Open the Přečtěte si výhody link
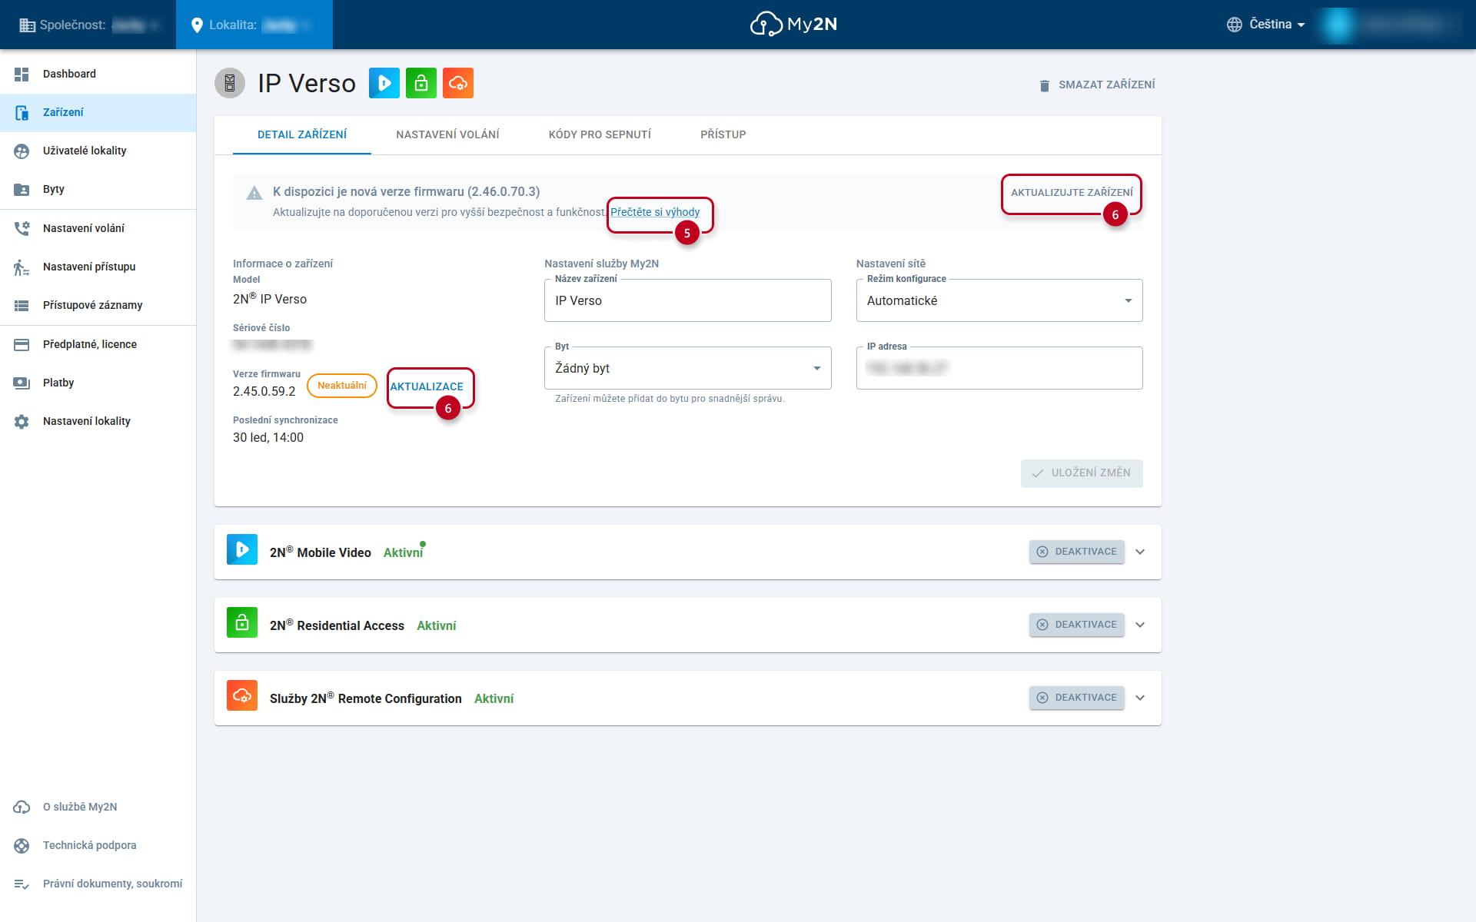 click(x=655, y=212)
